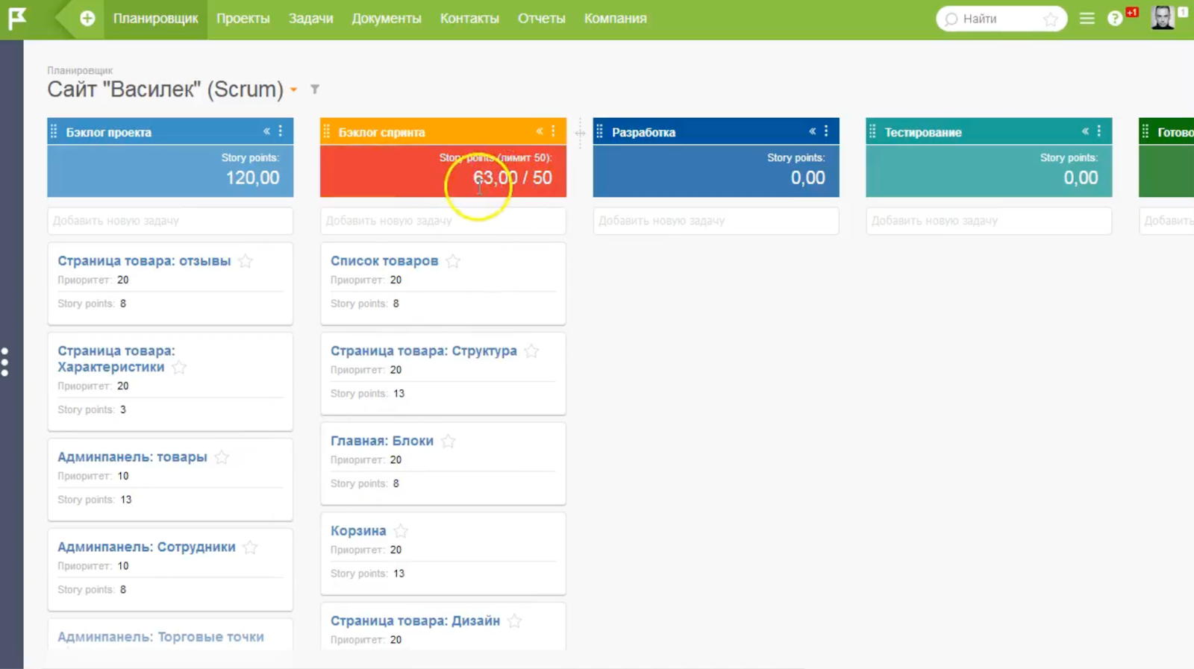1194x669 pixels.
Task: Open the Отчеты menu
Action: pyautogui.click(x=542, y=19)
